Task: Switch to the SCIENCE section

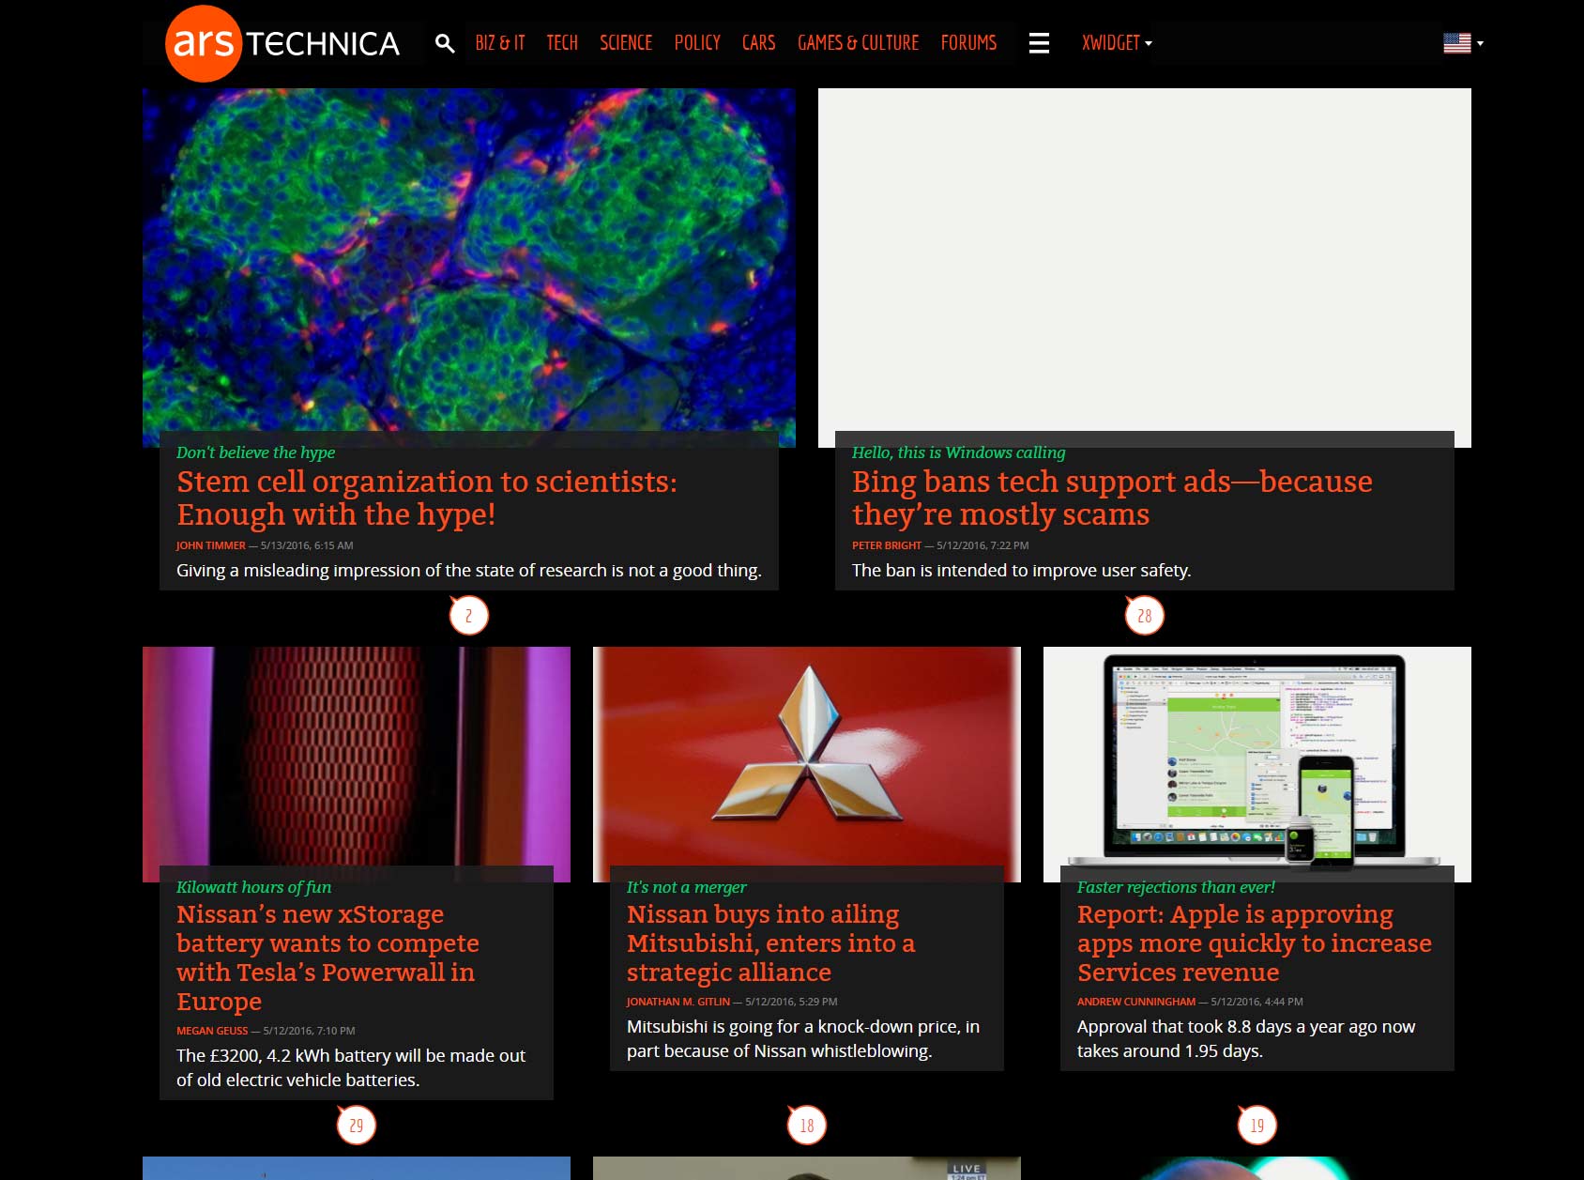Action: pyautogui.click(x=626, y=42)
